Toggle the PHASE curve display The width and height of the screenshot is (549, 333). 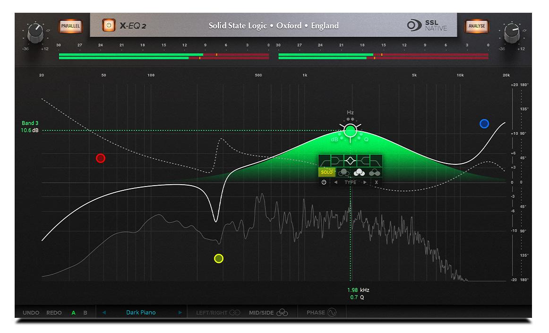pos(321,312)
